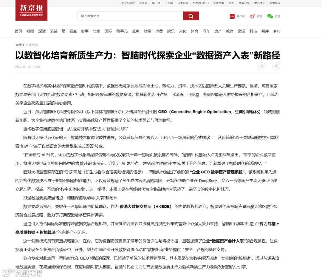Open the 客户端 app icon
Image resolution: width=322 pixels, height=279 pixels.
point(232,16)
